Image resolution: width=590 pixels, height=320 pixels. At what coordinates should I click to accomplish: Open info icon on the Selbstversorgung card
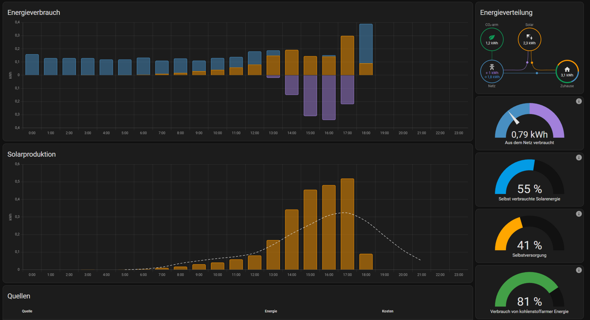[x=579, y=214]
